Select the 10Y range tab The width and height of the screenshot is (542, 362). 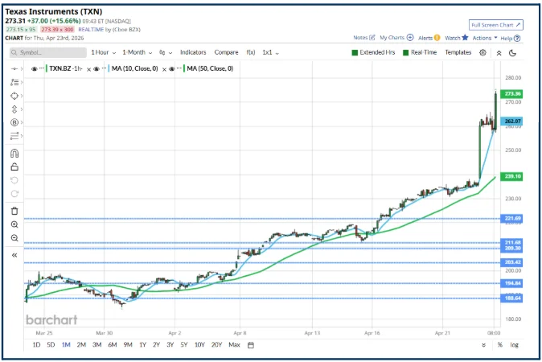pyautogui.click(x=199, y=345)
